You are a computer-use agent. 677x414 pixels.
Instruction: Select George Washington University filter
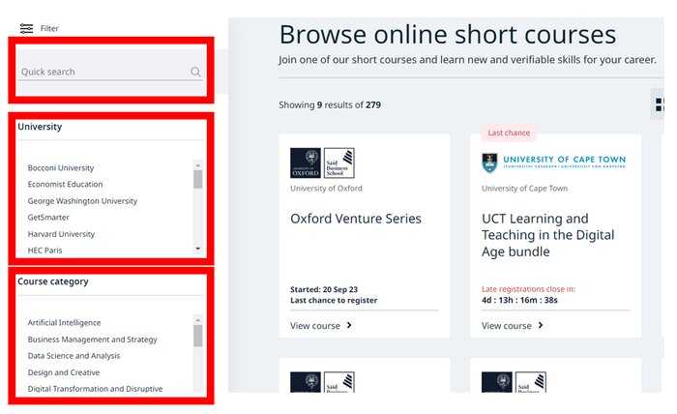[82, 201]
